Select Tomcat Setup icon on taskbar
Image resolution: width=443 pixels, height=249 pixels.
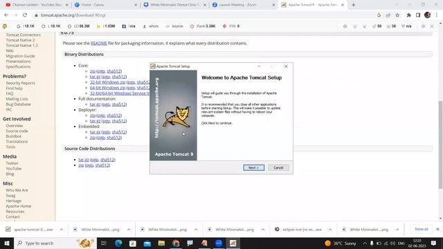click(x=233, y=243)
